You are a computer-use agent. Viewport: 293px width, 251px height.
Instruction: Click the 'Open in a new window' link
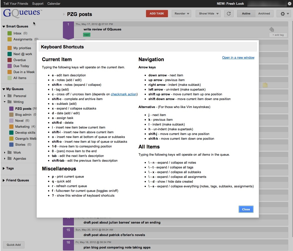238,58
